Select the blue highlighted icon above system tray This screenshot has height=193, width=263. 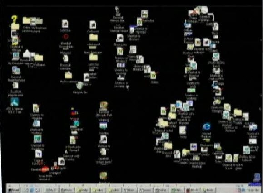(257, 178)
